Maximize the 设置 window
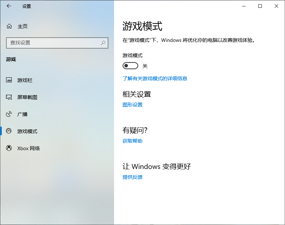This screenshot has width=285, height=225. 260,6
